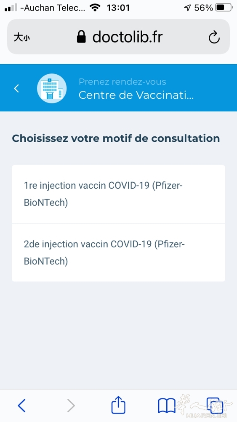Screen dimensions: 237x422
Task: Tap Safari's back navigation arrow
Action: [21, 405]
